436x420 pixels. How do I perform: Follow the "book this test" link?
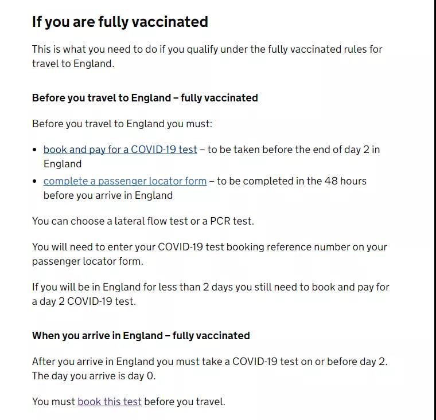(109, 402)
